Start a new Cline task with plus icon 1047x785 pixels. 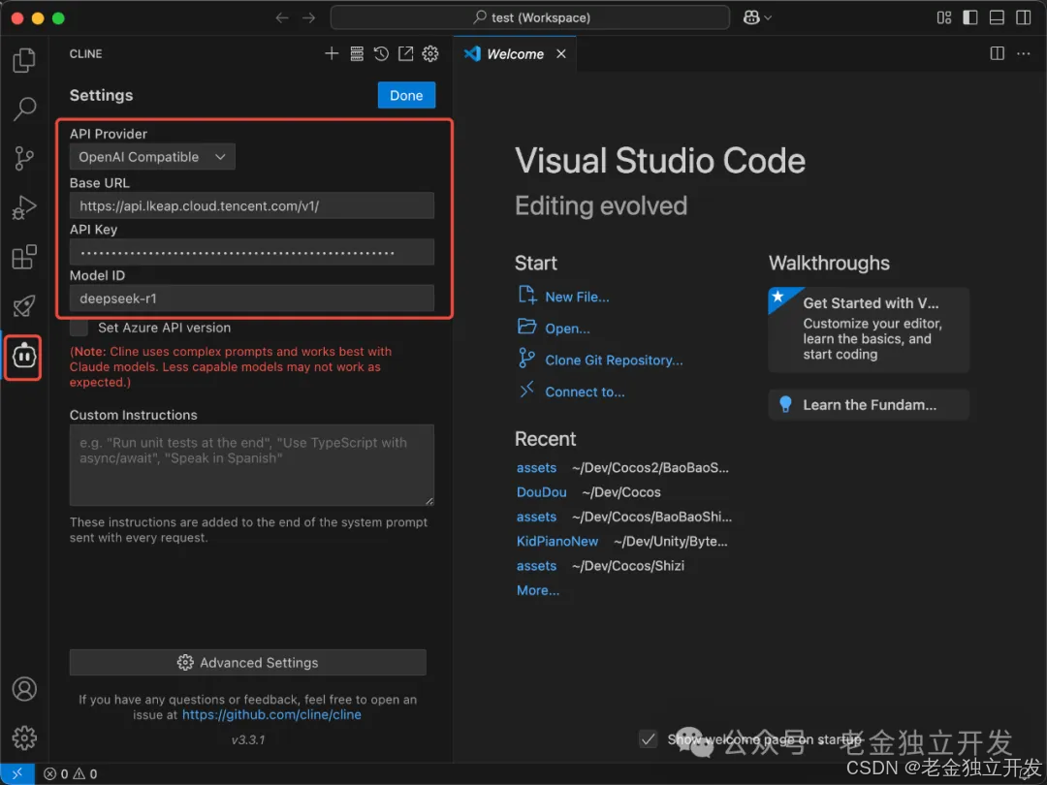(332, 53)
